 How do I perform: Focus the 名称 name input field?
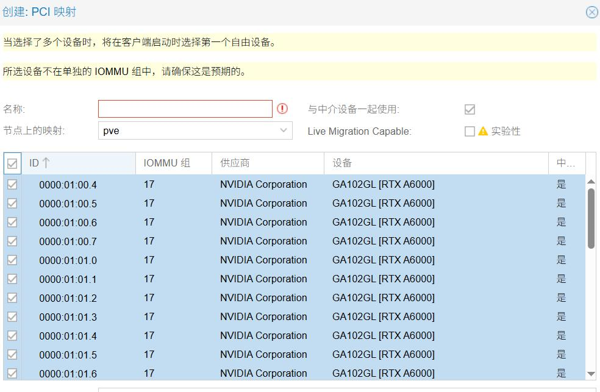[x=185, y=109]
